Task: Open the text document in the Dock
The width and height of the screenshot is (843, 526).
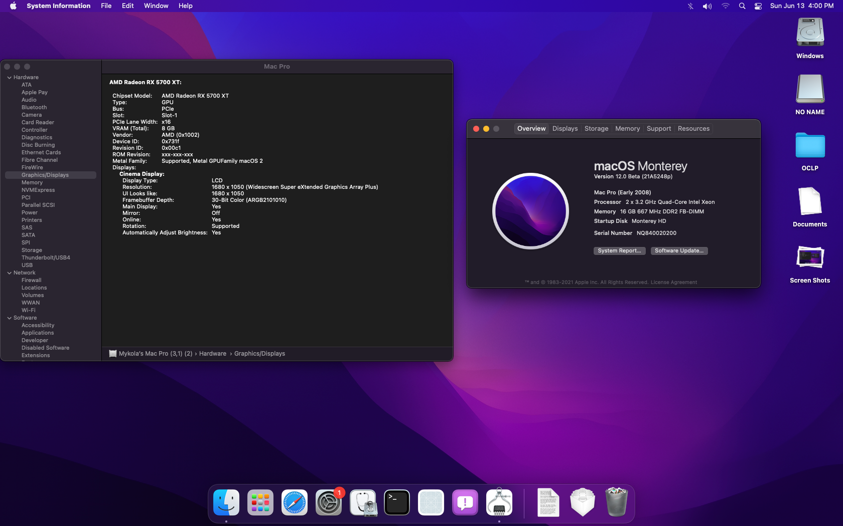Action: click(x=548, y=502)
